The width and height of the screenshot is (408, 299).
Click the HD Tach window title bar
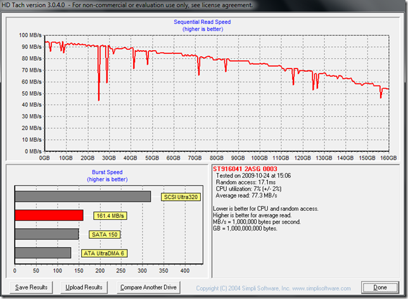click(x=127, y=4)
